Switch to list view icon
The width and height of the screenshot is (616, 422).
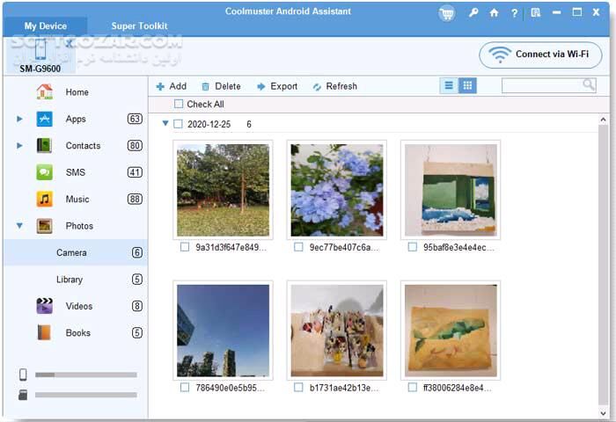(449, 85)
